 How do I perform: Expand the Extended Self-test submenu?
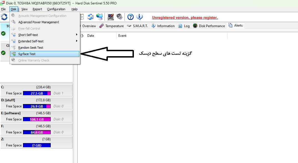click(45, 41)
